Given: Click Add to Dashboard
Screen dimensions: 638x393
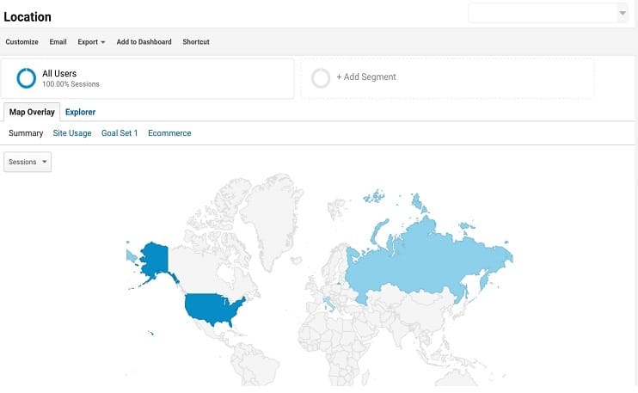Looking at the screenshot, I should [x=144, y=42].
